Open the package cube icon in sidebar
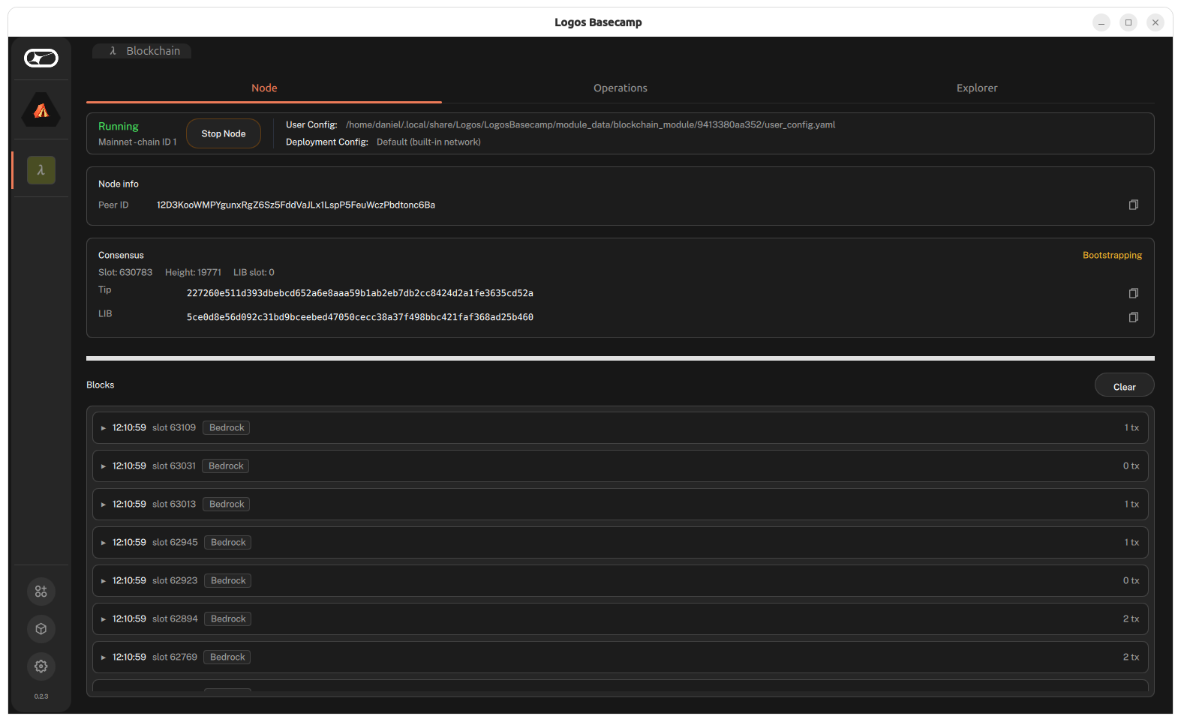Image resolution: width=1181 pixels, height=722 pixels. coord(41,629)
